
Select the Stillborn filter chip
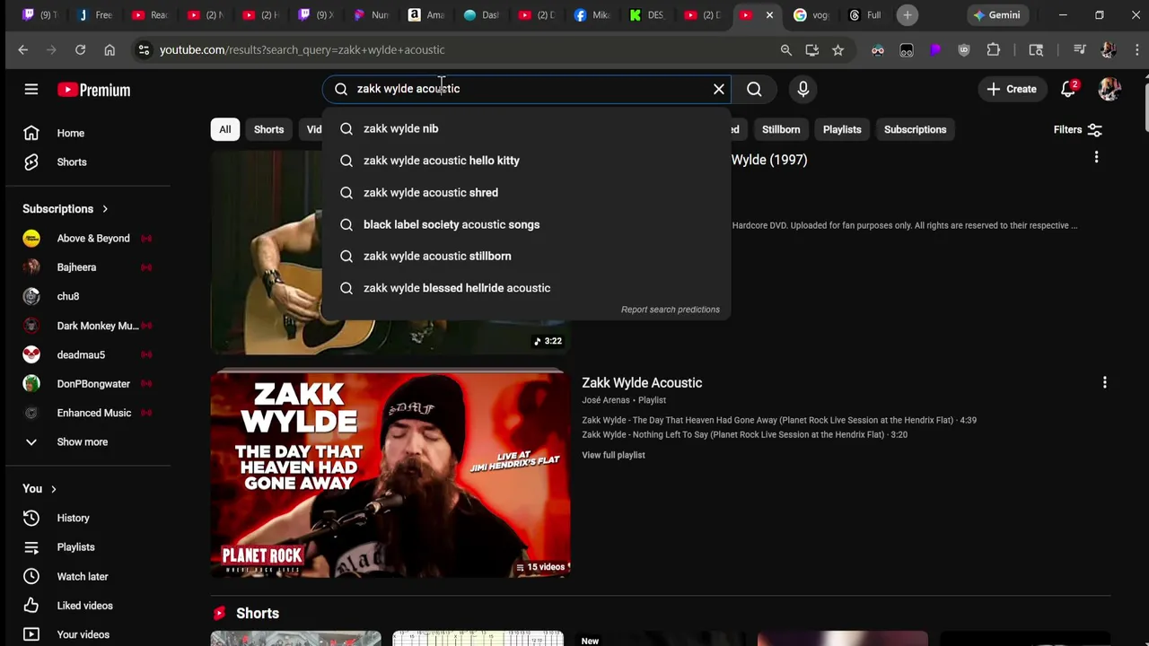point(781,129)
